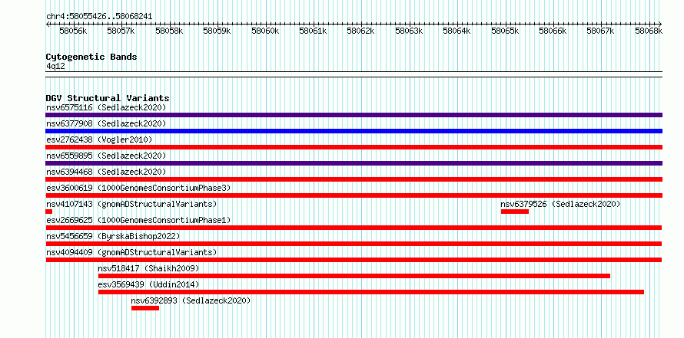Image resolution: width=684 pixels, height=338 pixels.
Task: Open label nsv6559895 (Sedlazeck2020)
Action: click(x=106, y=156)
